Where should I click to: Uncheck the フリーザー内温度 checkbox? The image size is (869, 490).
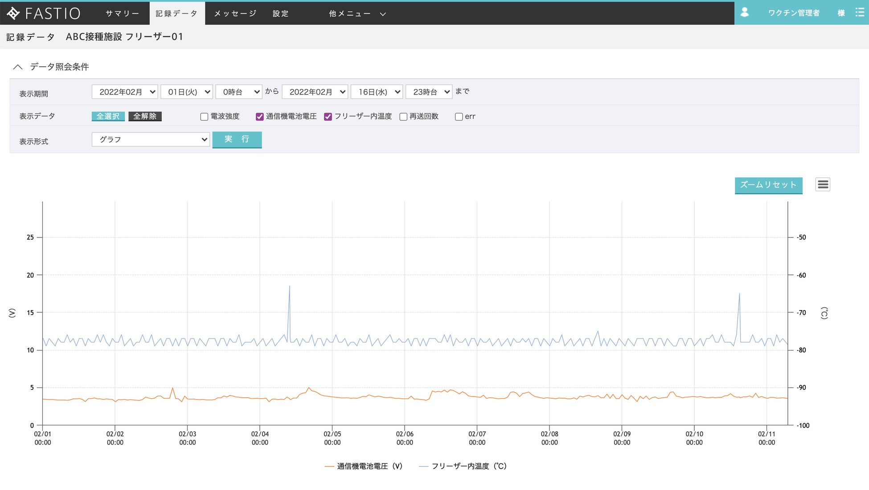[328, 117]
